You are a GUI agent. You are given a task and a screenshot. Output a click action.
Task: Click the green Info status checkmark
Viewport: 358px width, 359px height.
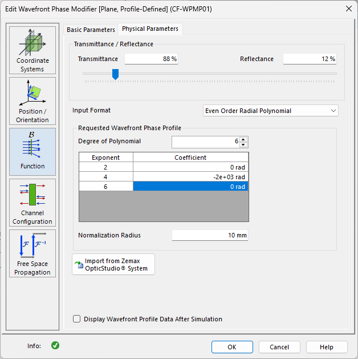(x=55, y=345)
